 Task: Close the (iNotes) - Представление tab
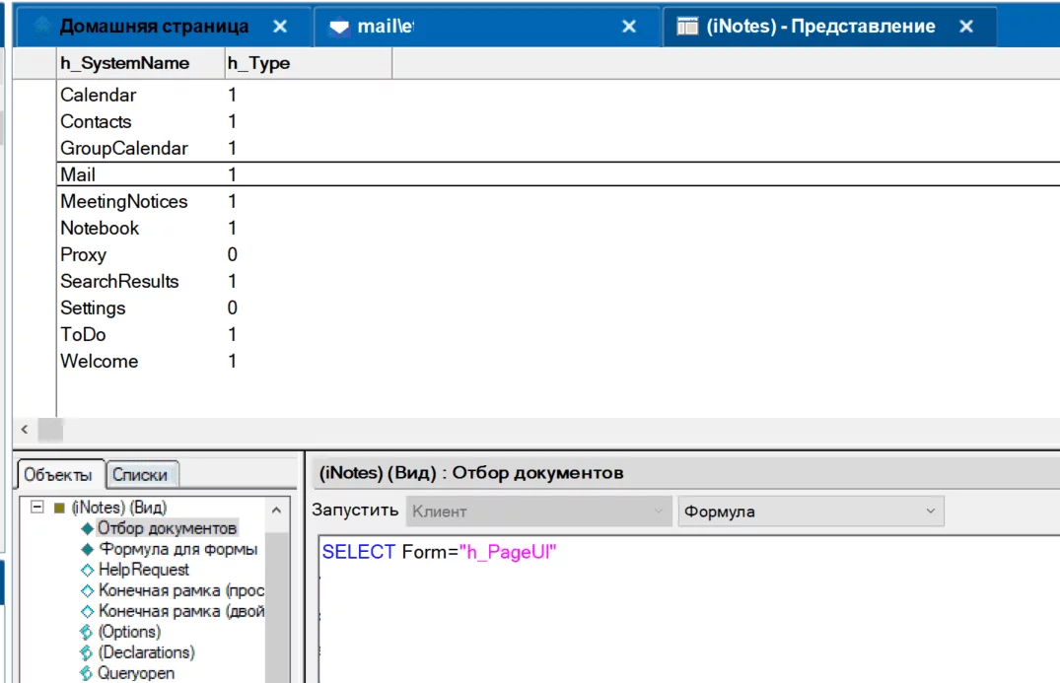(966, 27)
